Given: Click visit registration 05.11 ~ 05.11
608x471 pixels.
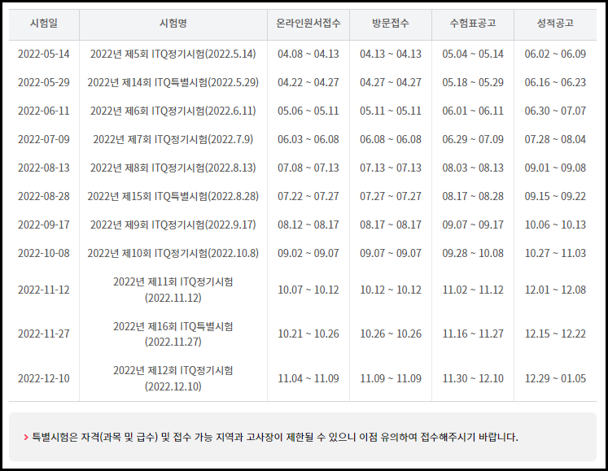Looking at the screenshot, I should point(391,111).
